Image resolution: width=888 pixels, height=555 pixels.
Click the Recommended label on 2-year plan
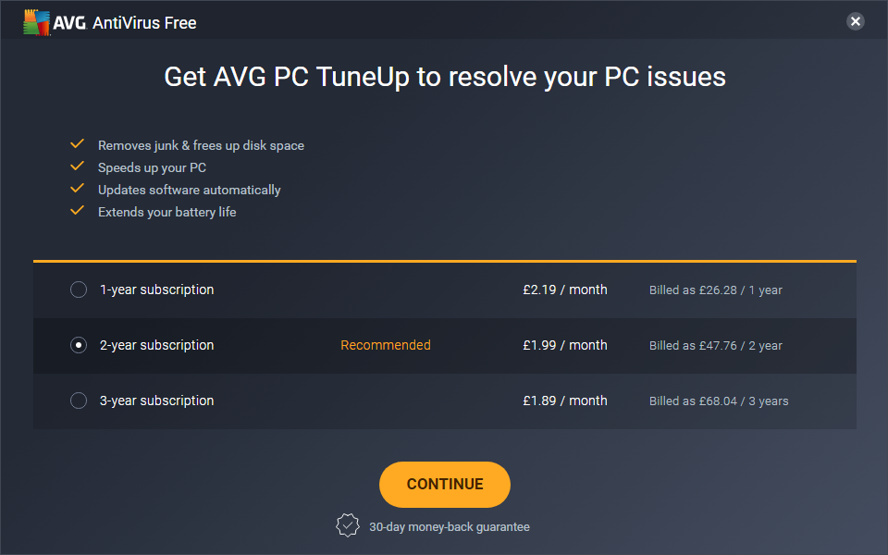[x=386, y=345]
